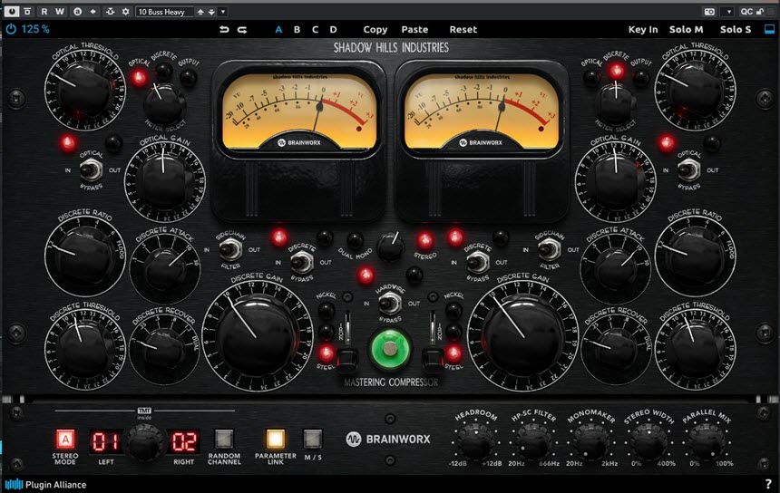Click the Copy button
The height and width of the screenshot is (493, 780).
point(375,30)
